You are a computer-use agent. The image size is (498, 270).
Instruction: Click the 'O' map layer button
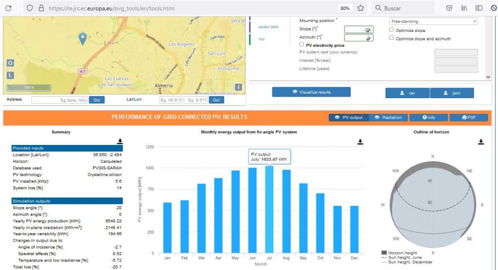tap(10, 63)
